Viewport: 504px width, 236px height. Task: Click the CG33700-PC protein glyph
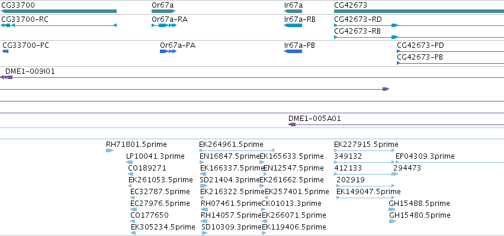5,51
